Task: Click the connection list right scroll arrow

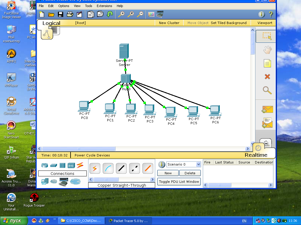Action: tap(153, 180)
